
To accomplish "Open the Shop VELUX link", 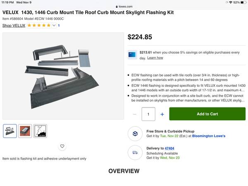I will 14,26.
